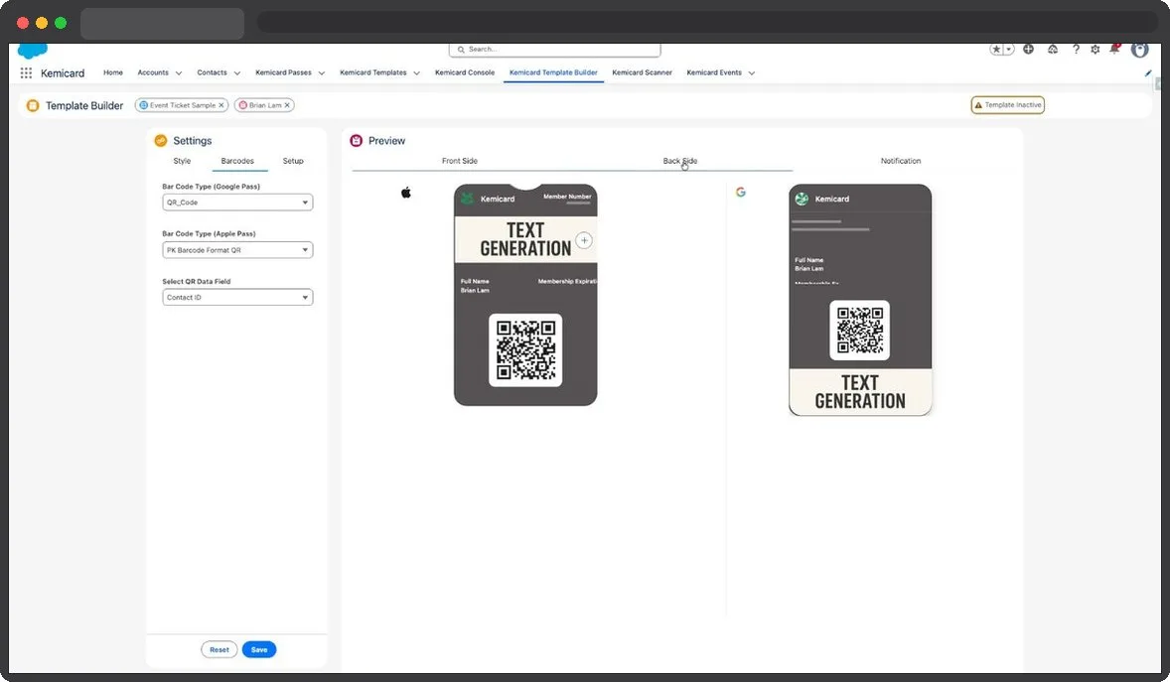
Task: Open Bar Code Type Google Pass dropdown
Action: coord(237,203)
